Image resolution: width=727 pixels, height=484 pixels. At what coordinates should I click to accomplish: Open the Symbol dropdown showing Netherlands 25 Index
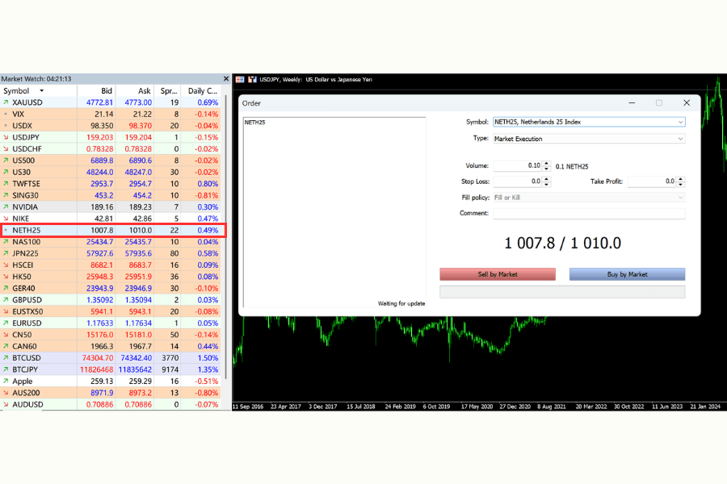tap(681, 123)
